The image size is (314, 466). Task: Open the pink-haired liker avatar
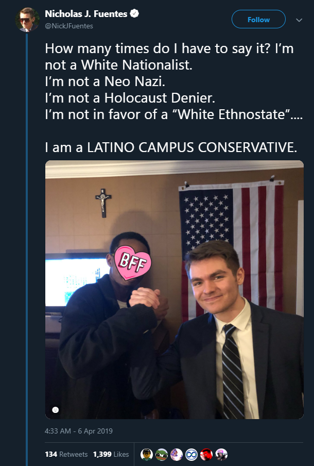click(x=221, y=455)
